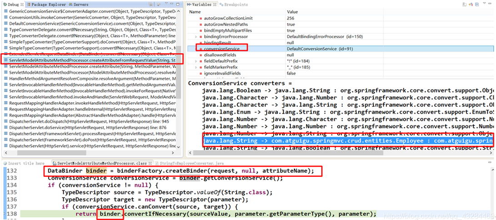Select DispatcherServlet(HttpServlet).service frame
The height and width of the screenshot is (220, 496).
pyautogui.click(x=90, y=146)
